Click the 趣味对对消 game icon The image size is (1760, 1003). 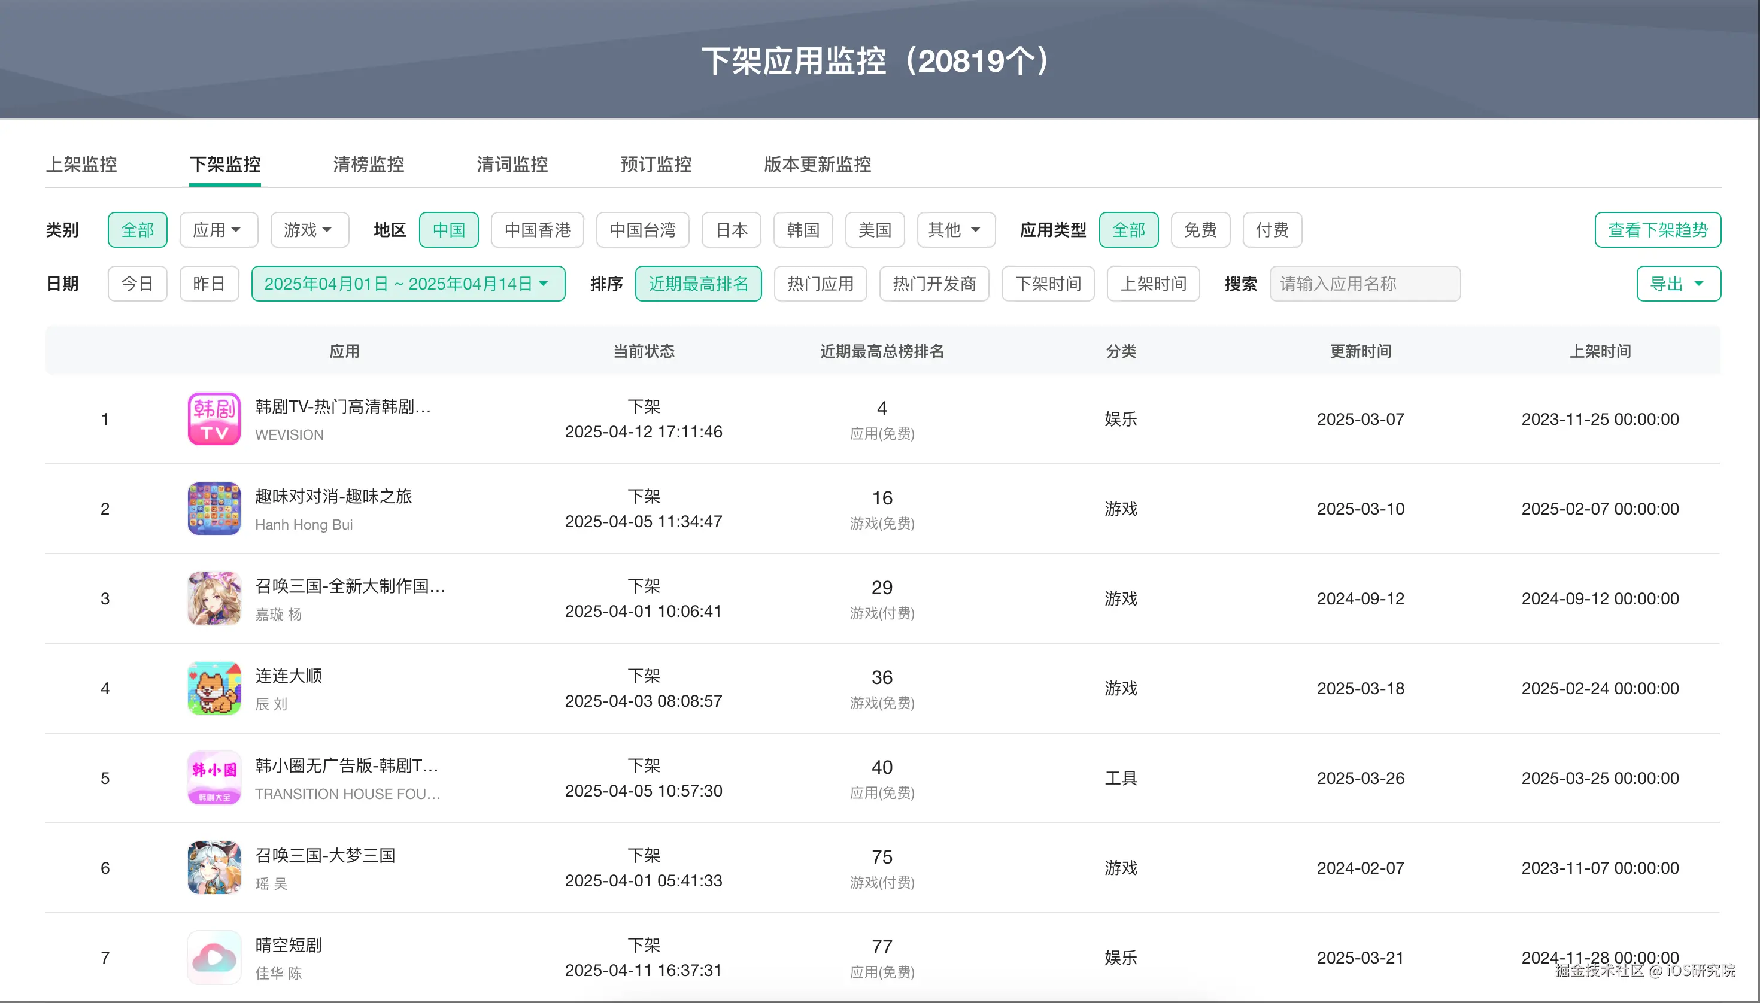click(x=214, y=509)
